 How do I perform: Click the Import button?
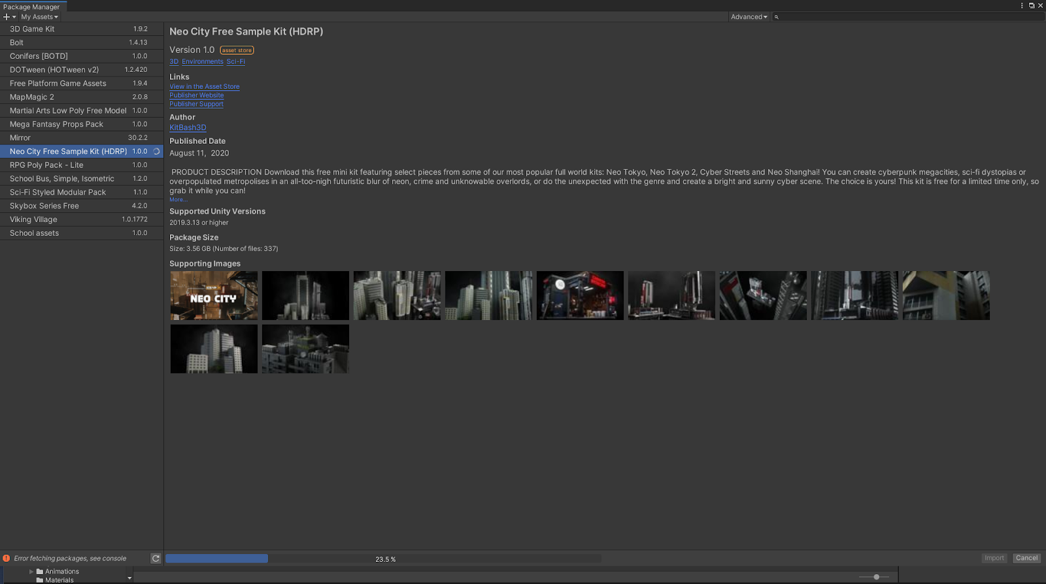tap(994, 558)
